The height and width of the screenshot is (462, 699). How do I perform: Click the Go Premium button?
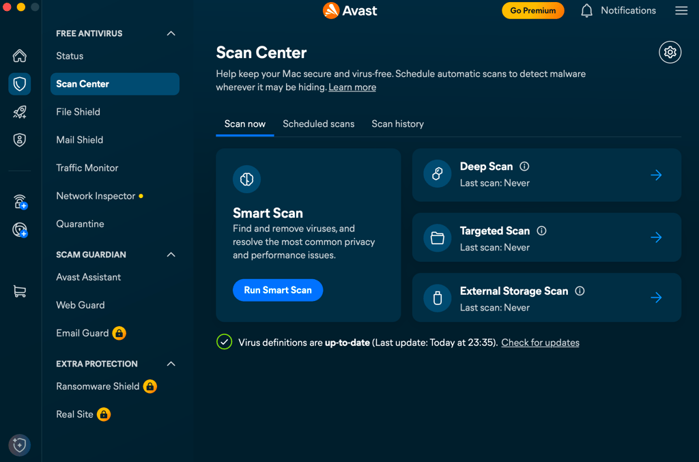click(x=532, y=10)
